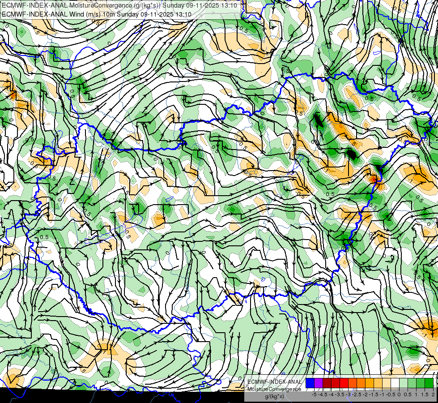438x403 pixels.
Task: Click the 2 legend value
Action: (x=433, y=394)
